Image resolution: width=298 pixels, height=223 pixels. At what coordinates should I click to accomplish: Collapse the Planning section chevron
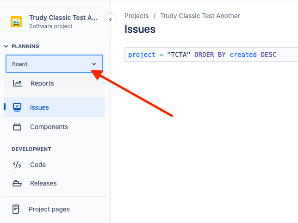pos(6,46)
